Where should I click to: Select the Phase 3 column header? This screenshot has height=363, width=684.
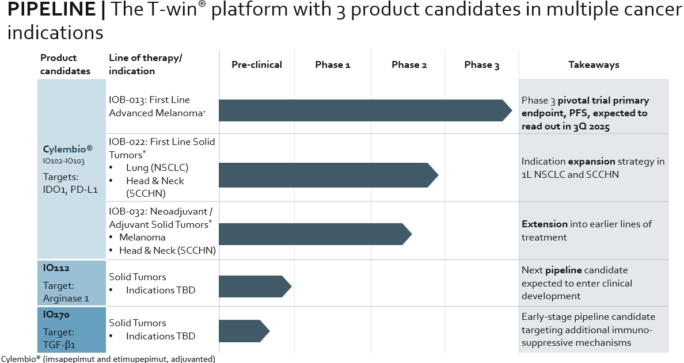[482, 65]
